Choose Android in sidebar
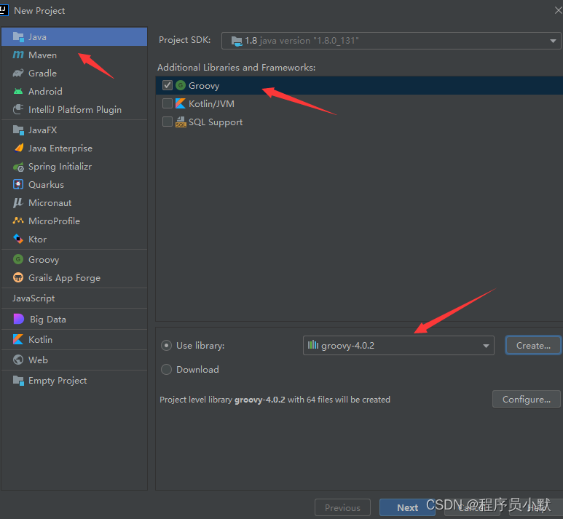 tap(74, 91)
